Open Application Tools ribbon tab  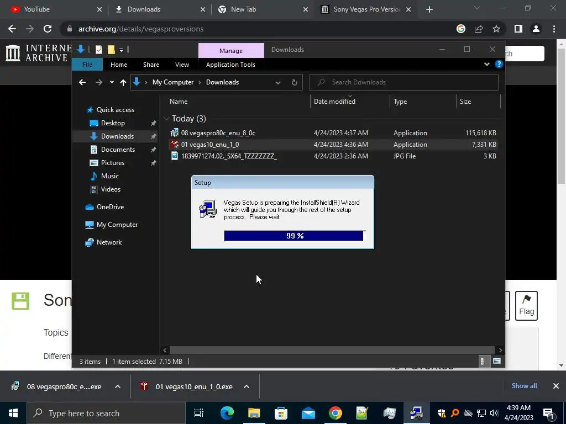coord(230,65)
